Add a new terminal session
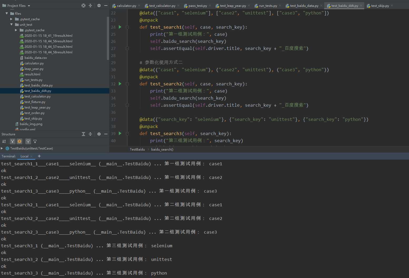The width and height of the screenshot is (409, 278). 39,156
